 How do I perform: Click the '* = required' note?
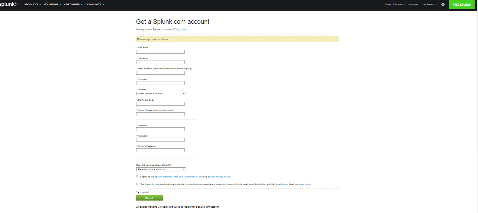point(143,192)
